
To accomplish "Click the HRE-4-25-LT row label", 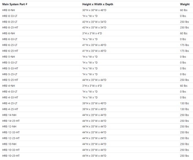I will click(x=10, y=103).
